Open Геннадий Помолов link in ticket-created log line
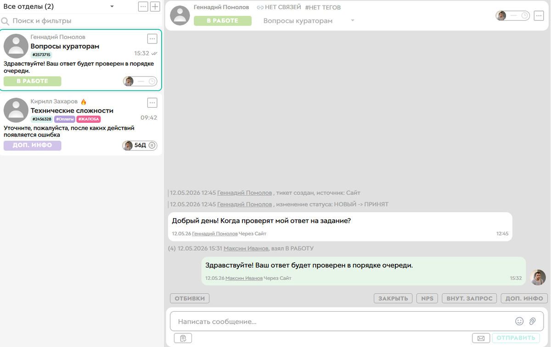551x347 pixels. coord(244,193)
